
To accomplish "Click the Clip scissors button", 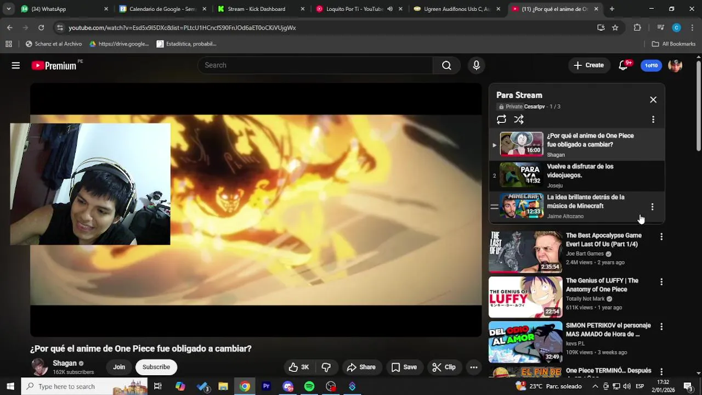I will 444,367.
